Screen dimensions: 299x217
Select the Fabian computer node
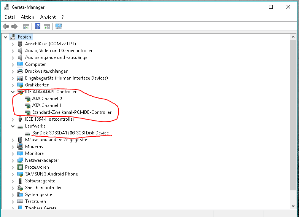24,37
